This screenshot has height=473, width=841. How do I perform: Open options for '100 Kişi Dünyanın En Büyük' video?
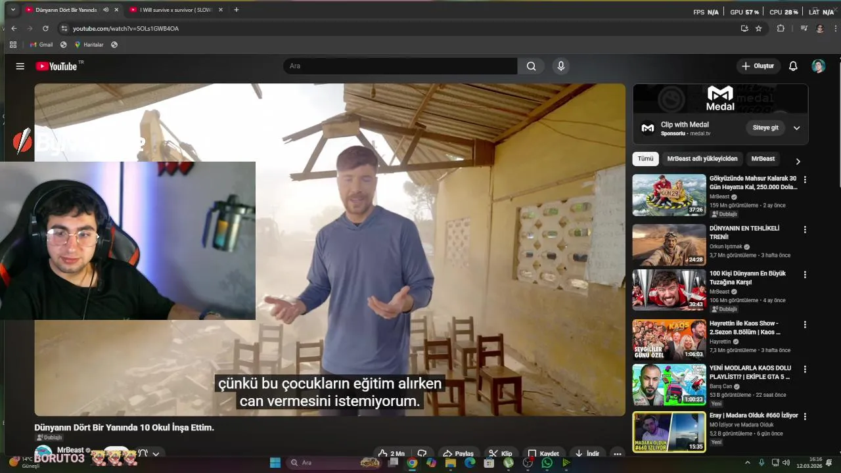(x=805, y=275)
